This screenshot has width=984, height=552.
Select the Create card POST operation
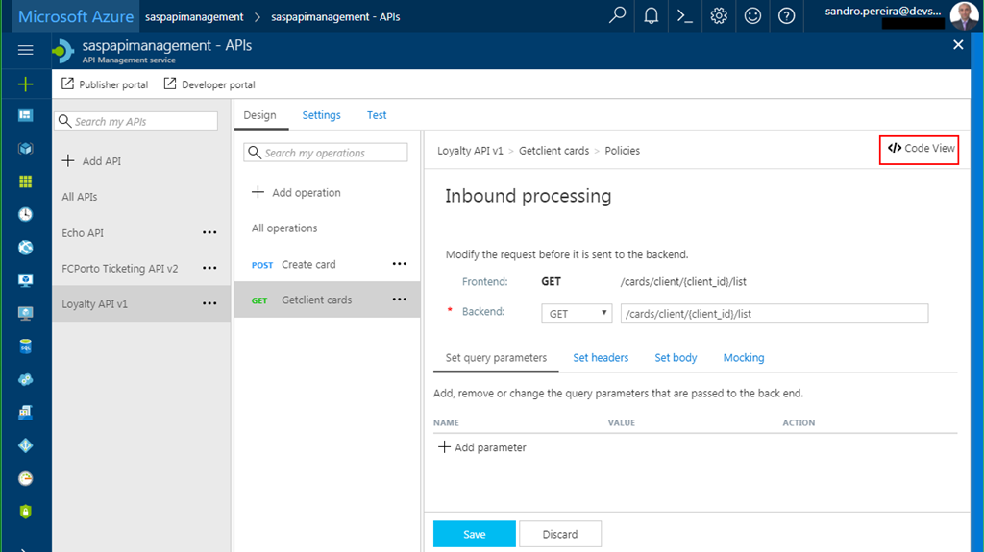tap(307, 264)
